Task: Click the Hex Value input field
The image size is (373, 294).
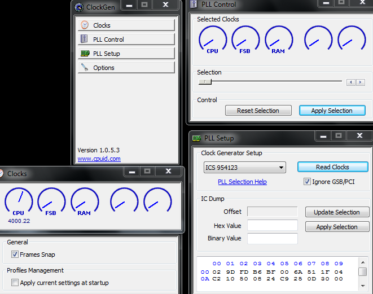Action: tap(273, 225)
